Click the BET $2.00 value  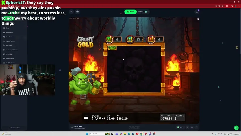pyautogui.click(x=111, y=118)
